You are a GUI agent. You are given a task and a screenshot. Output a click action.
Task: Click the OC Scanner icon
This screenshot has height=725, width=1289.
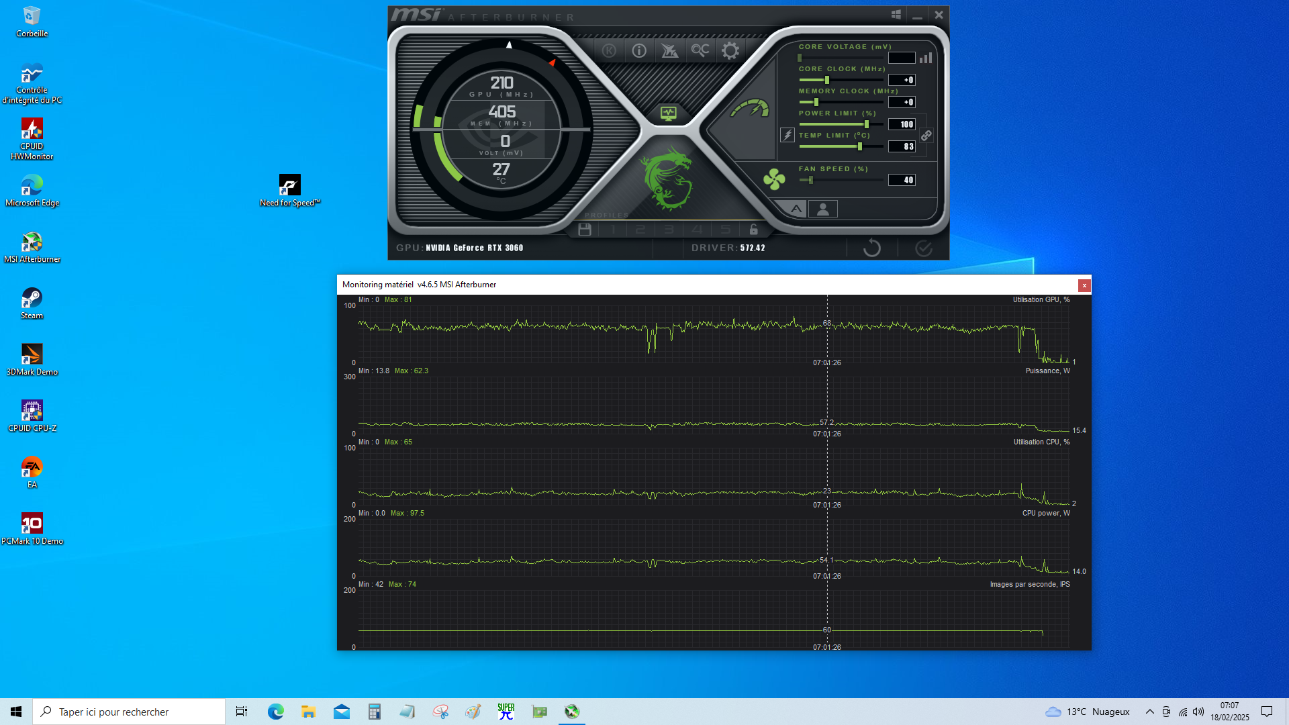pyautogui.click(x=700, y=50)
